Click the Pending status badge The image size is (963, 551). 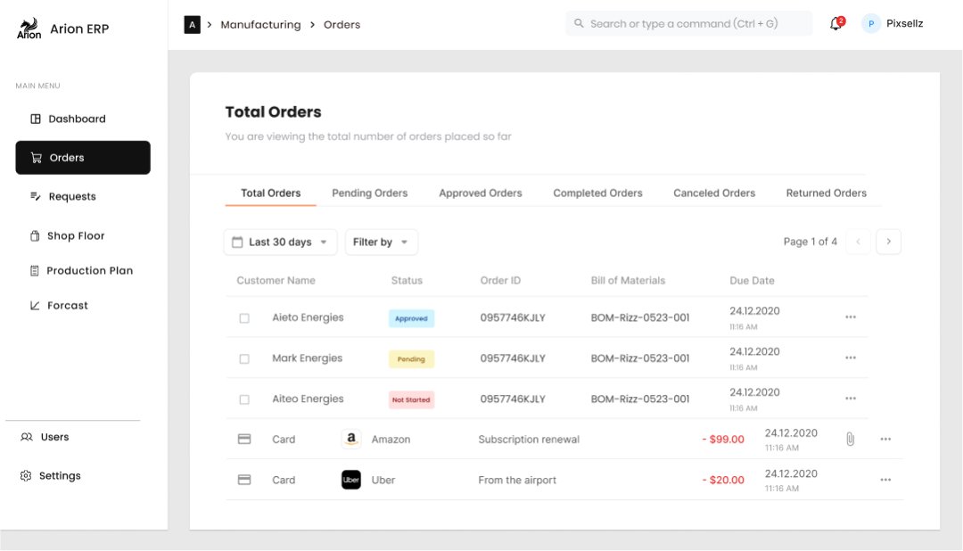point(411,358)
